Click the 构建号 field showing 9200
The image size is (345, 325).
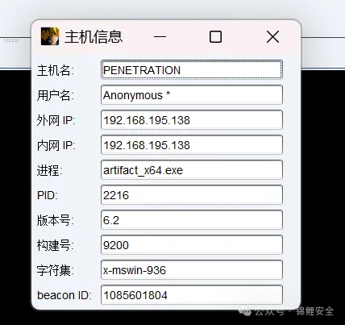(x=192, y=245)
